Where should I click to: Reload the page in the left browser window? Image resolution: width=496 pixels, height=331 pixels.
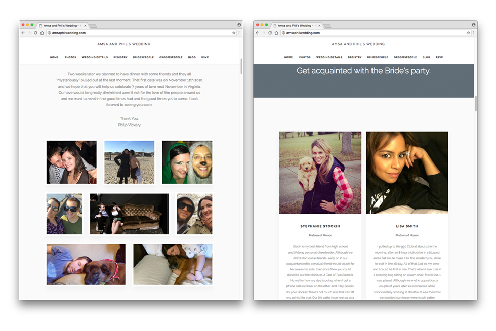tap(36, 33)
